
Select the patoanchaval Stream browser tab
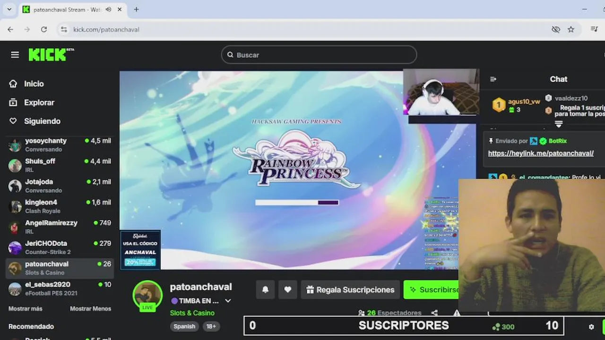point(72,9)
